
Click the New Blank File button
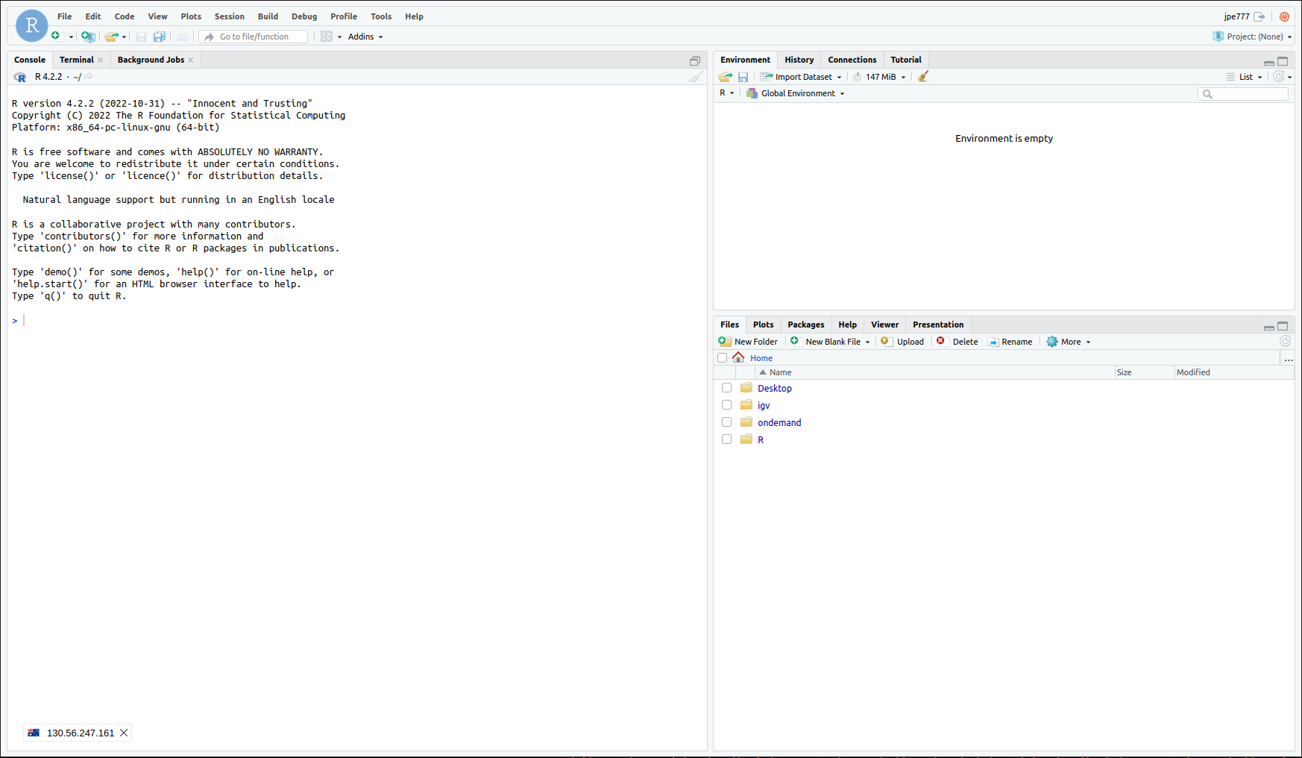(826, 342)
